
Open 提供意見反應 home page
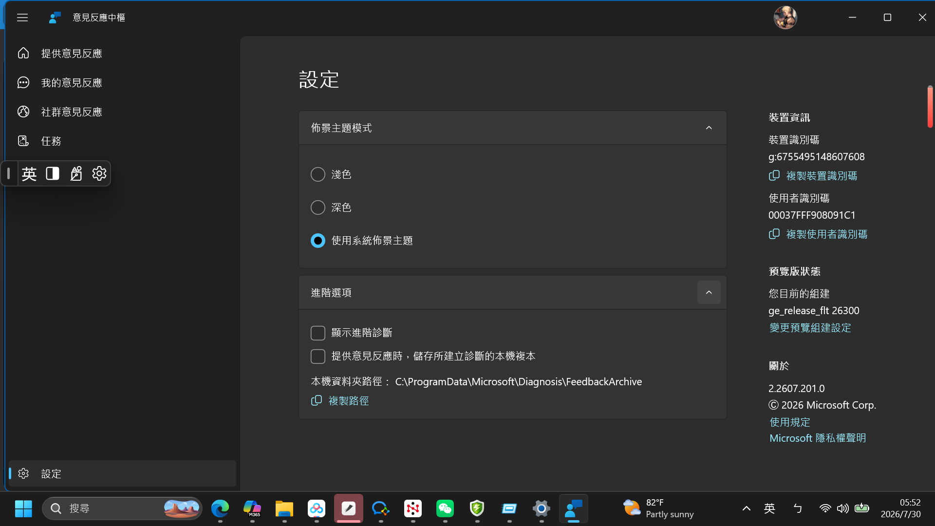[x=122, y=53]
